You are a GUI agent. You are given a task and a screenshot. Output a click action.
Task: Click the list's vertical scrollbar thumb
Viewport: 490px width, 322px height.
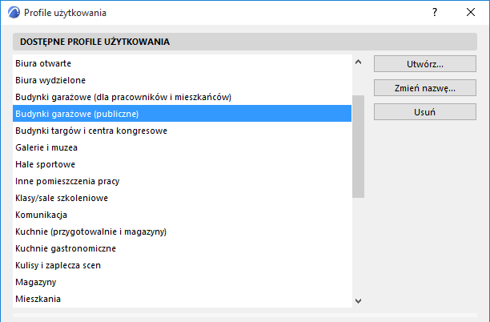[359, 147]
